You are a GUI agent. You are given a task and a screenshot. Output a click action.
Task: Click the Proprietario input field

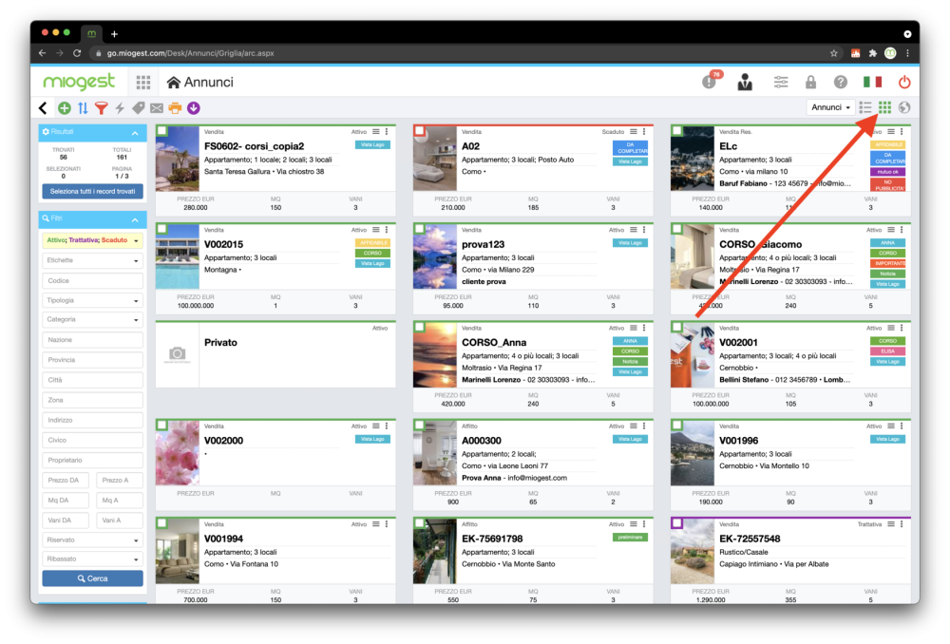click(x=93, y=461)
